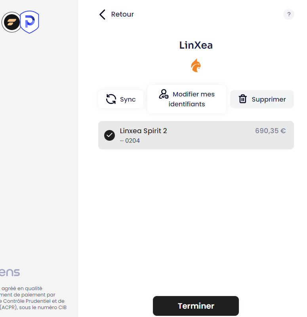This screenshot has width=307, height=317.
Task: Click the back chevron arrow icon
Action: [102, 15]
